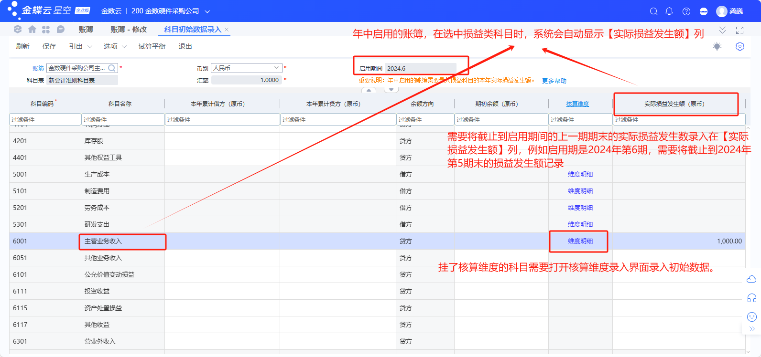Click the smiley feedback icon
Viewport: 761px width, 357px height.
(751, 317)
